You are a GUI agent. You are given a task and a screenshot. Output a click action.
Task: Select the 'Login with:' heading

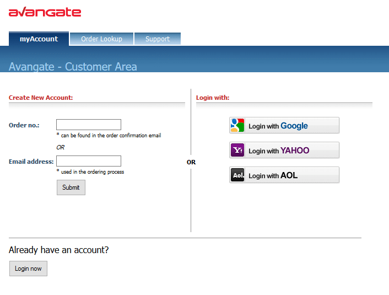(x=213, y=98)
